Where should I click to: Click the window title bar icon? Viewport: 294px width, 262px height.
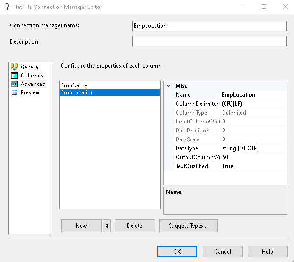coord(7,7)
